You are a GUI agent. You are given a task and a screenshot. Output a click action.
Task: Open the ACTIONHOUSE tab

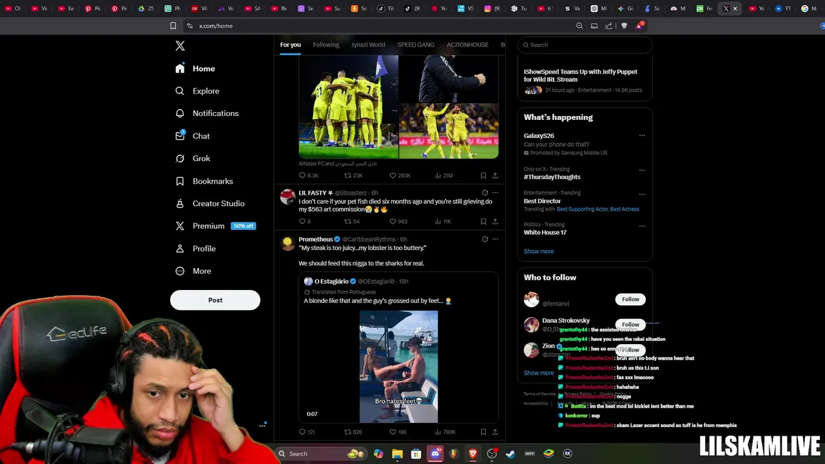click(467, 44)
